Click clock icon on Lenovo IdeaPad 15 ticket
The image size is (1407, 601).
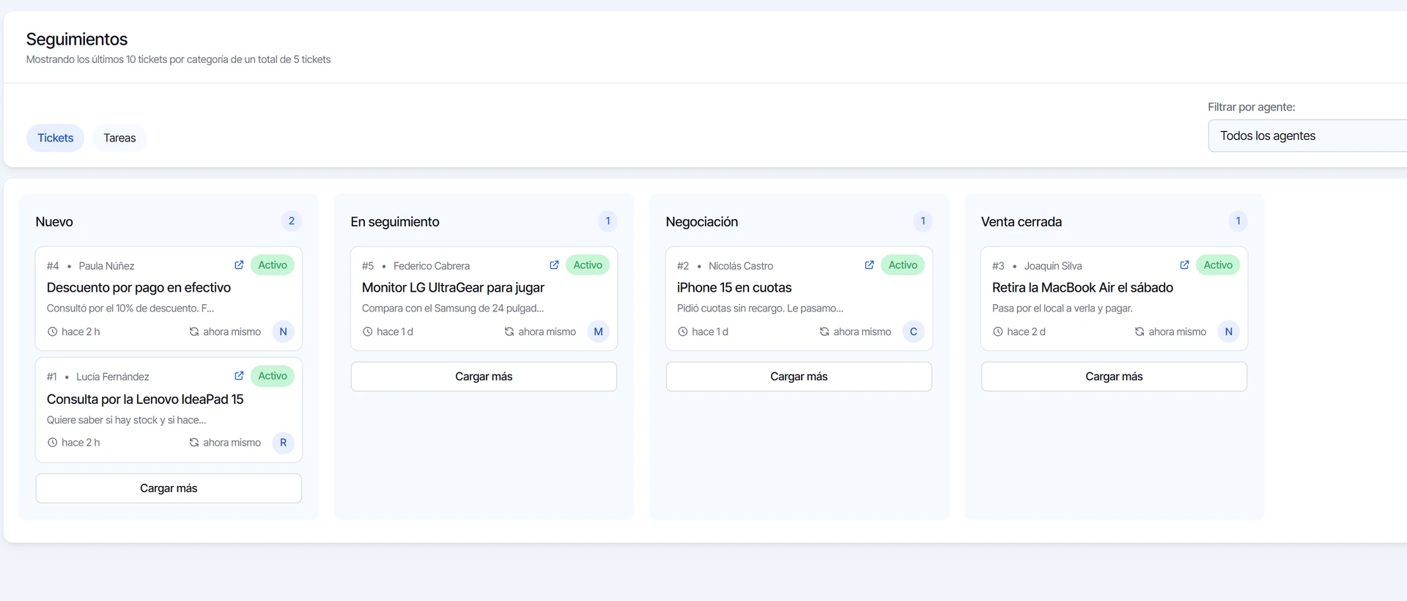coord(53,443)
